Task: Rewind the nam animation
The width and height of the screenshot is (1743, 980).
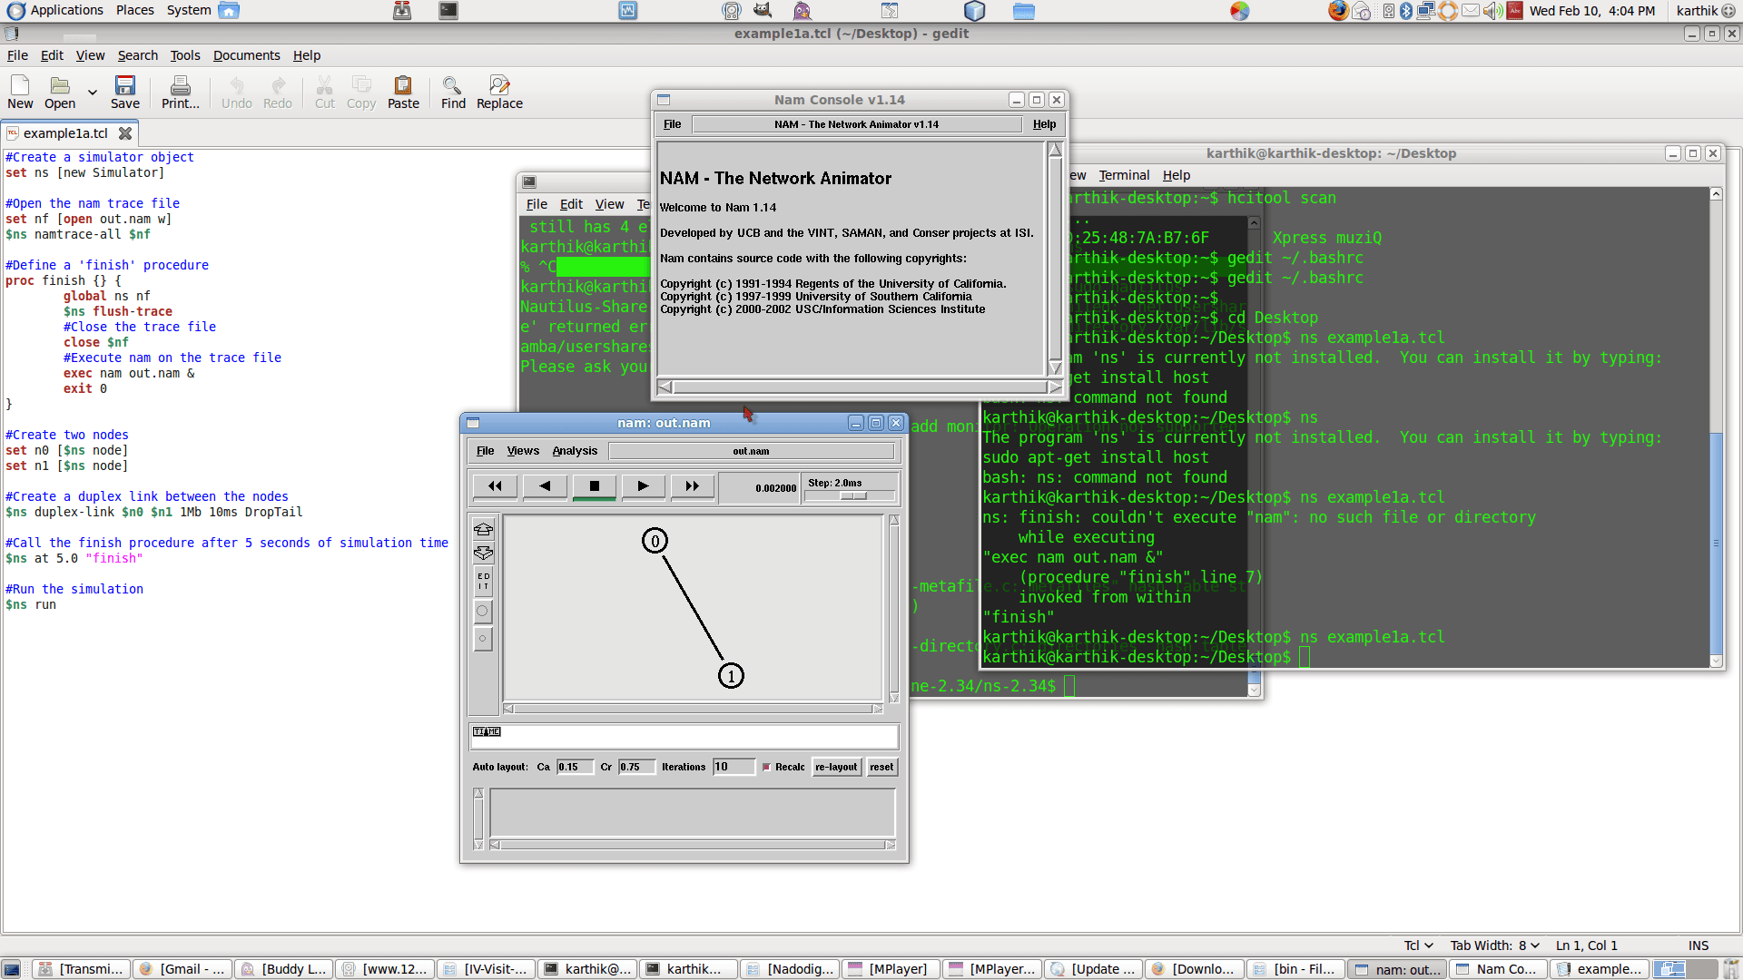Action: (x=495, y=486)
